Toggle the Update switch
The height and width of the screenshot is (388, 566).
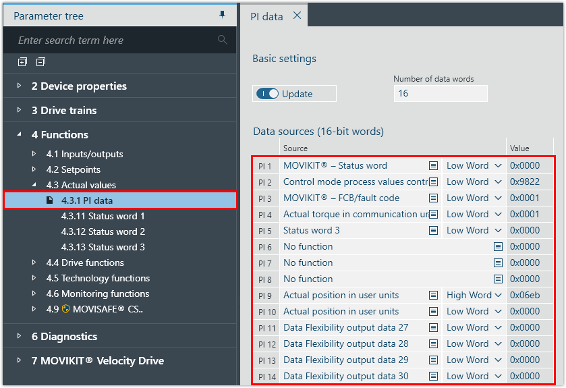coord(268,94)
